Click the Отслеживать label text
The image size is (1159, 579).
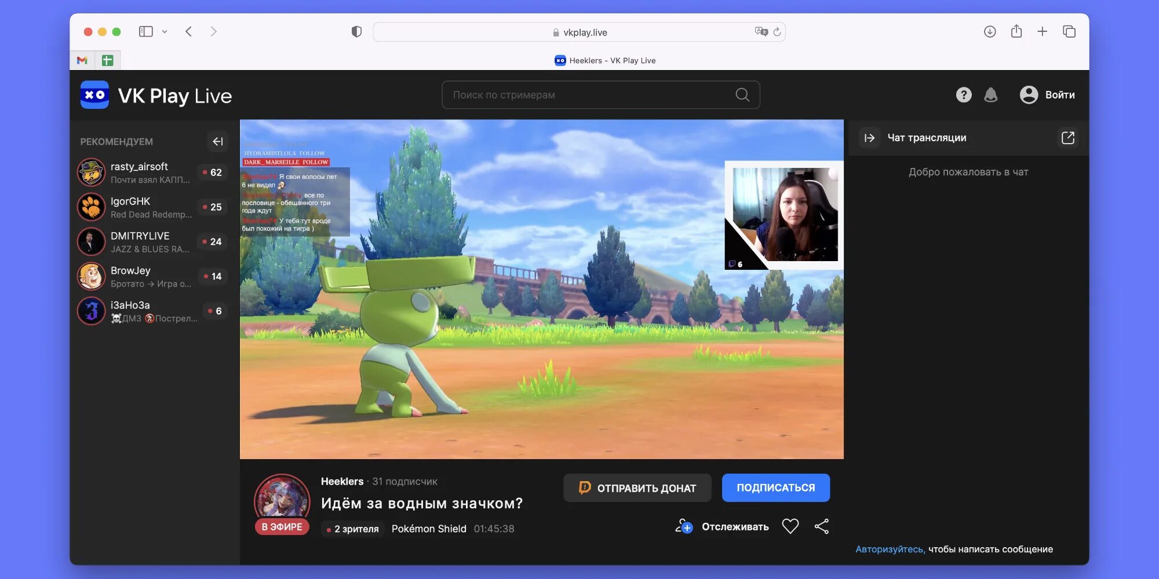pyautogui.click(x=735, y=526)
